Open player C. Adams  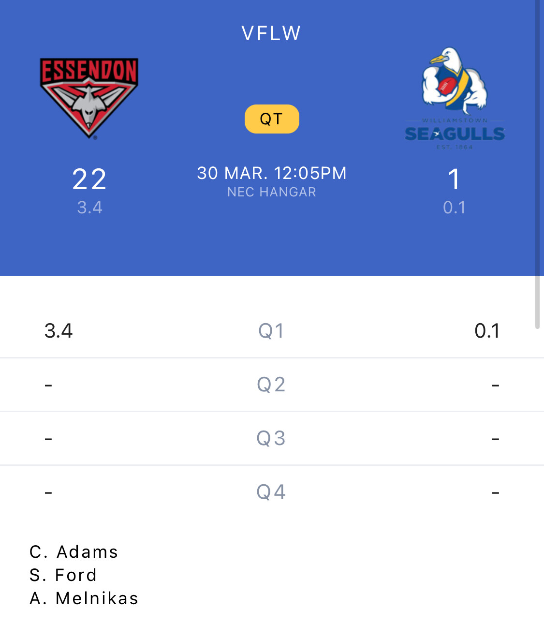coord(74,552)
